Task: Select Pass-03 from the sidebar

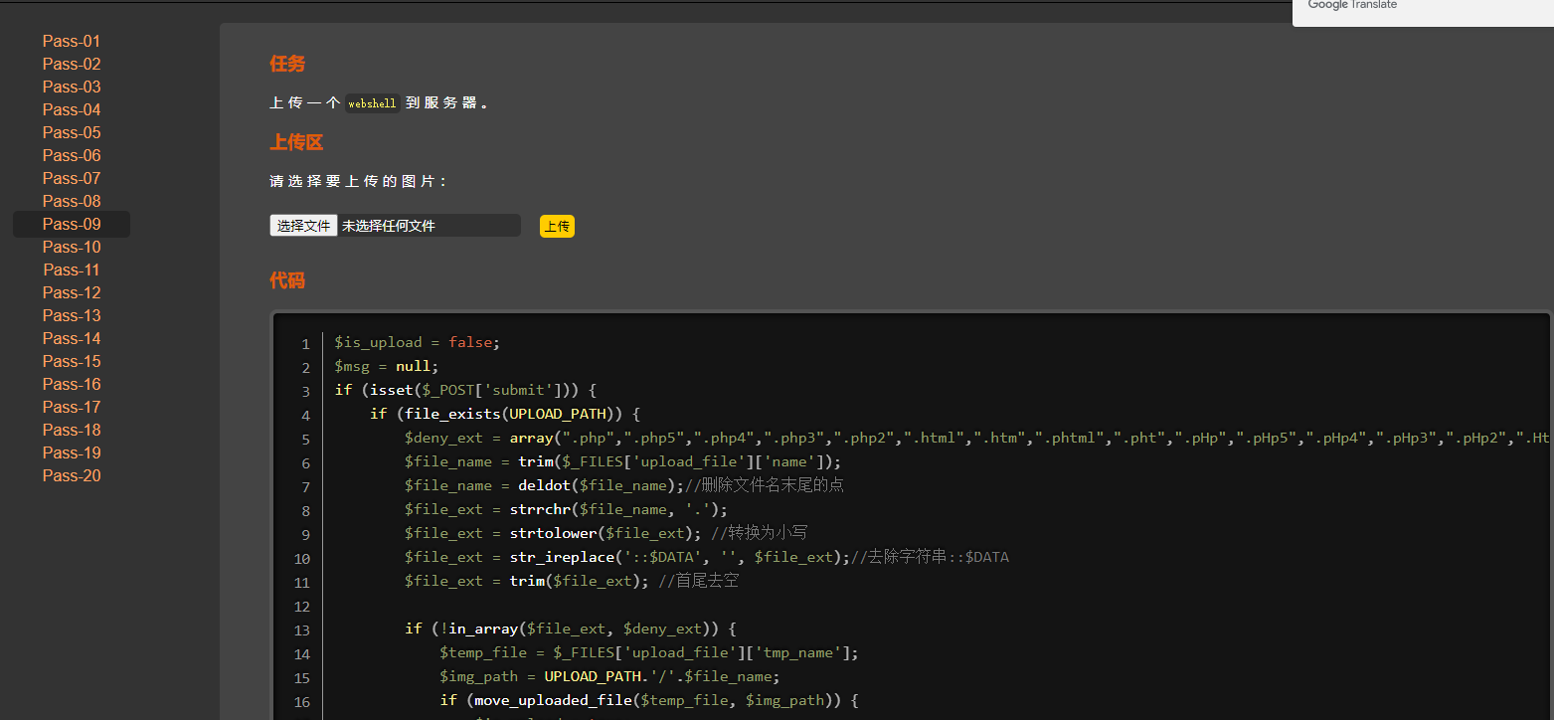Action: (x=72, y=87)
